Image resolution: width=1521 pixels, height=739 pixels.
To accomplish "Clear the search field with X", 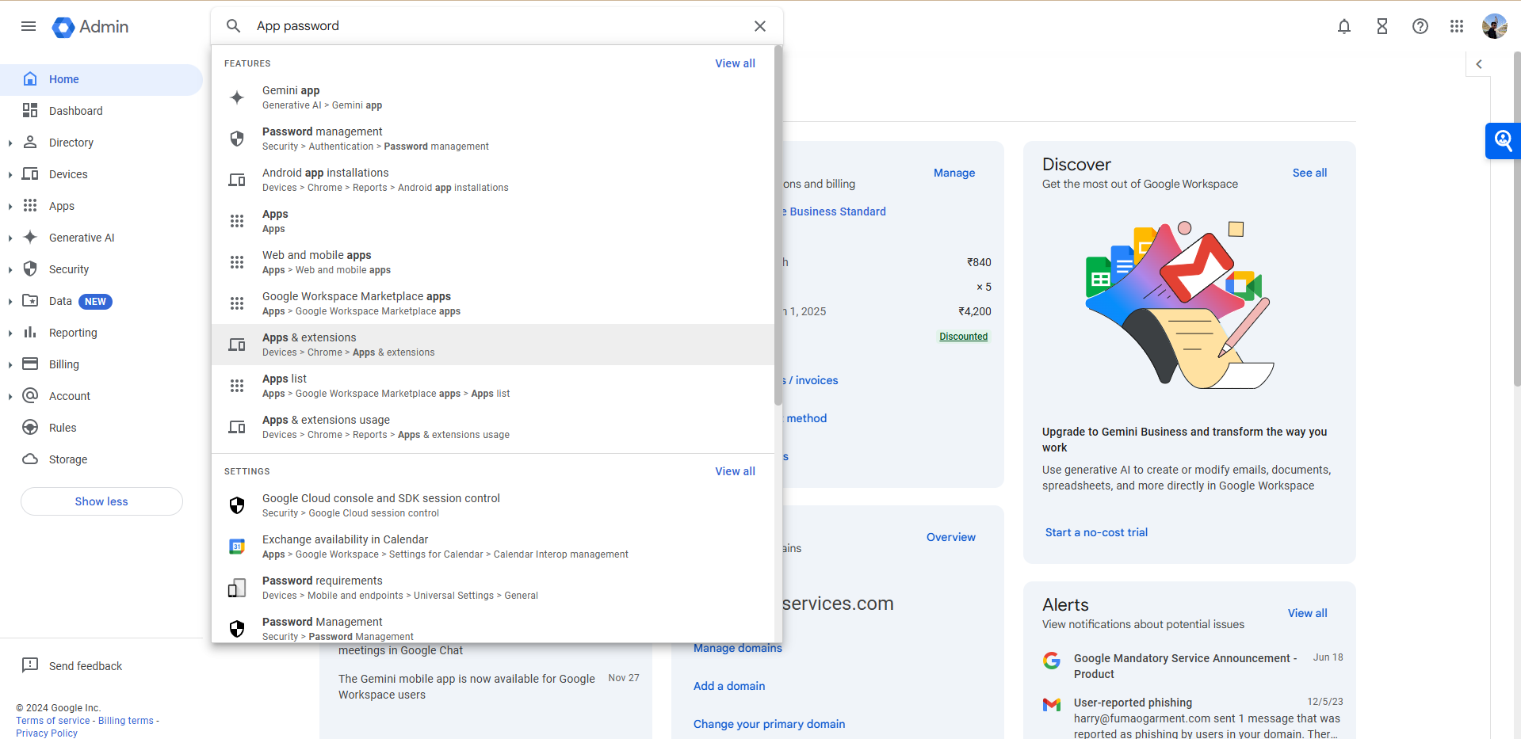I will coord(759,26).
